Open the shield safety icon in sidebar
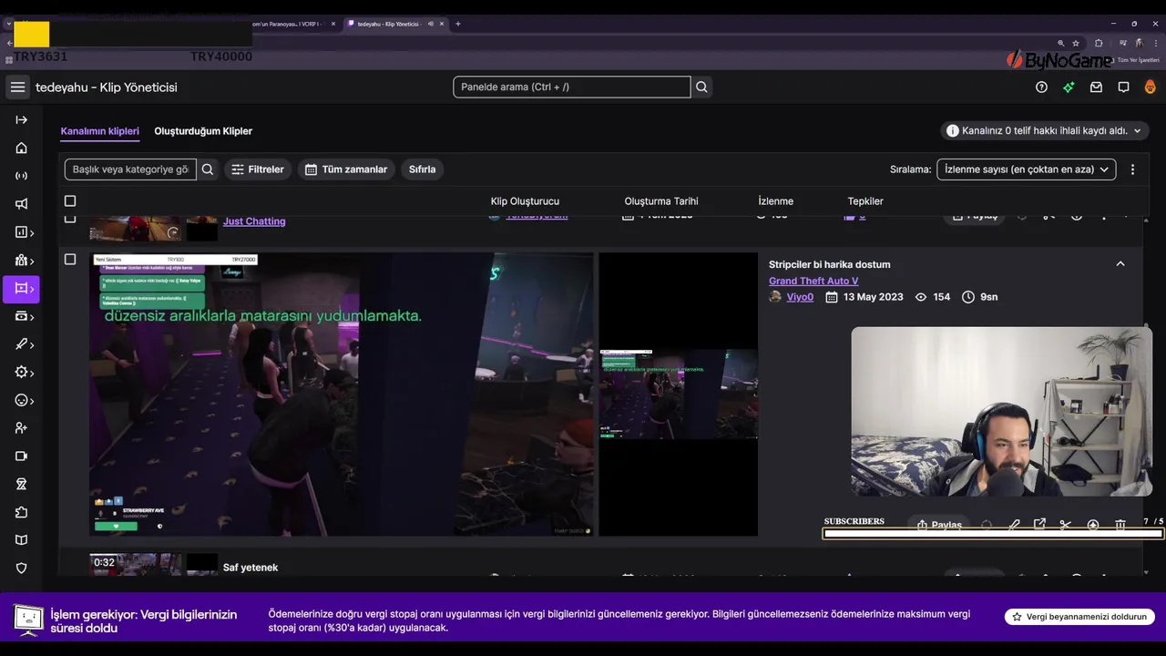 (x=21, y=568)
